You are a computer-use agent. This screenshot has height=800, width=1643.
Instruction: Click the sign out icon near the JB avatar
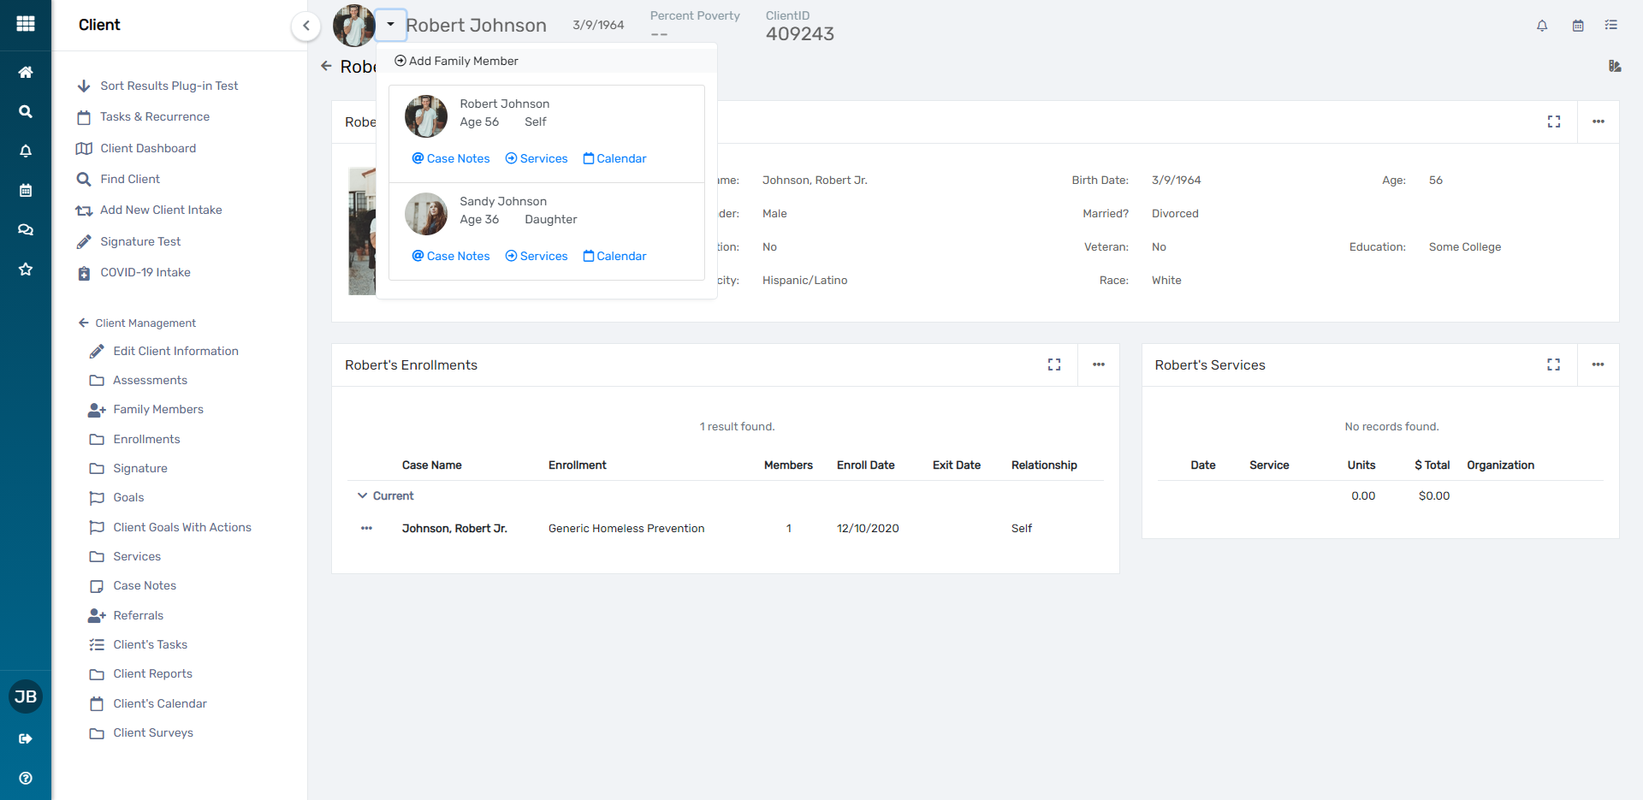click(26, 739)
